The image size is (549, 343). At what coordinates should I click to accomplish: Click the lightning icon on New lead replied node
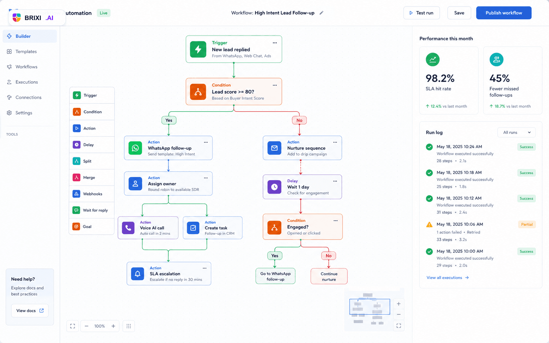click(198, 49)
